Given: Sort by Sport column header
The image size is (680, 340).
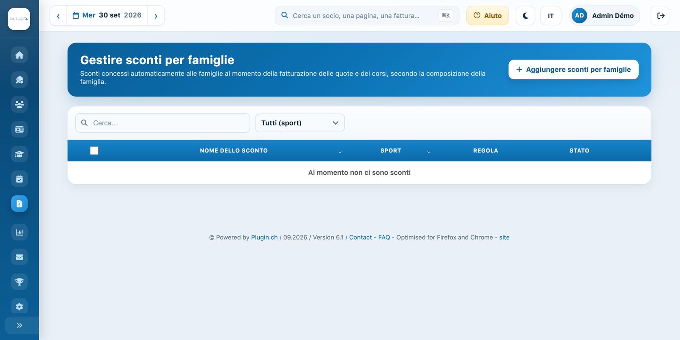Looking at the screenshot, I should 391,150.
